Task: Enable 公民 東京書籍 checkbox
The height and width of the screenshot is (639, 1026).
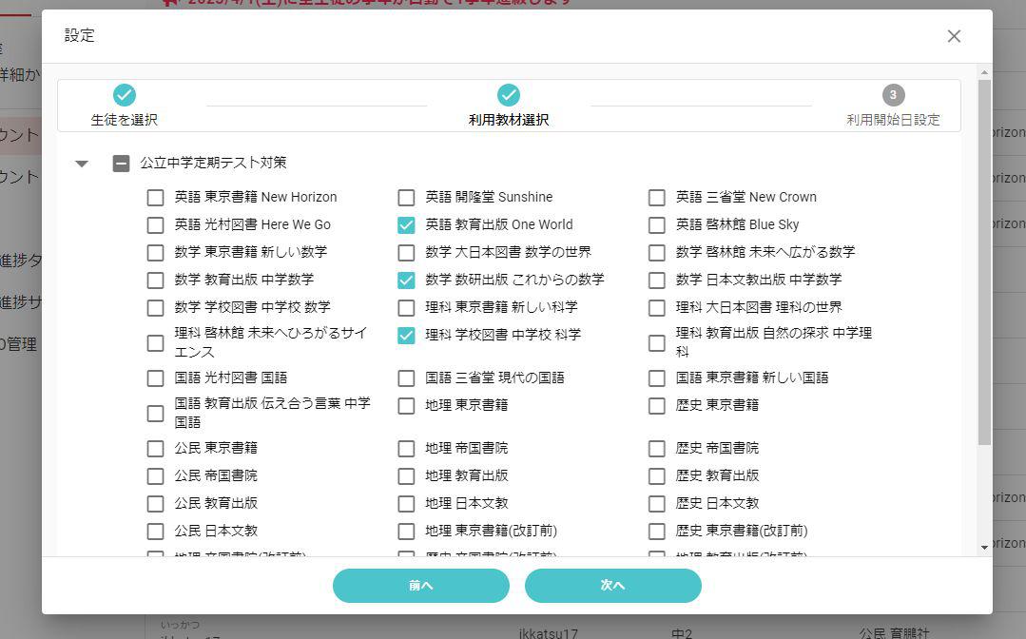Action: 155,449
